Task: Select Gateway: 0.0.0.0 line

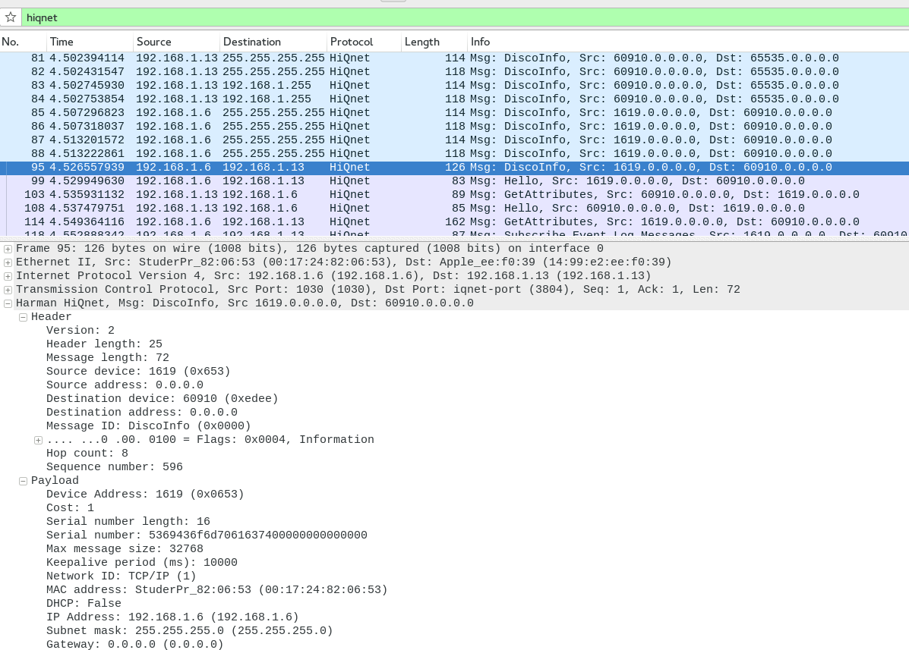Action: (135, 644)
